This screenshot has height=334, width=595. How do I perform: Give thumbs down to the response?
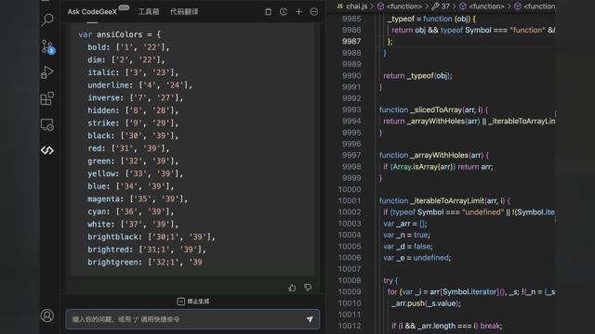(x=308, y=288)
